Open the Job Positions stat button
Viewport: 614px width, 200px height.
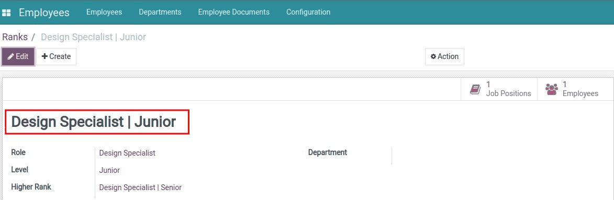[499, 89]
